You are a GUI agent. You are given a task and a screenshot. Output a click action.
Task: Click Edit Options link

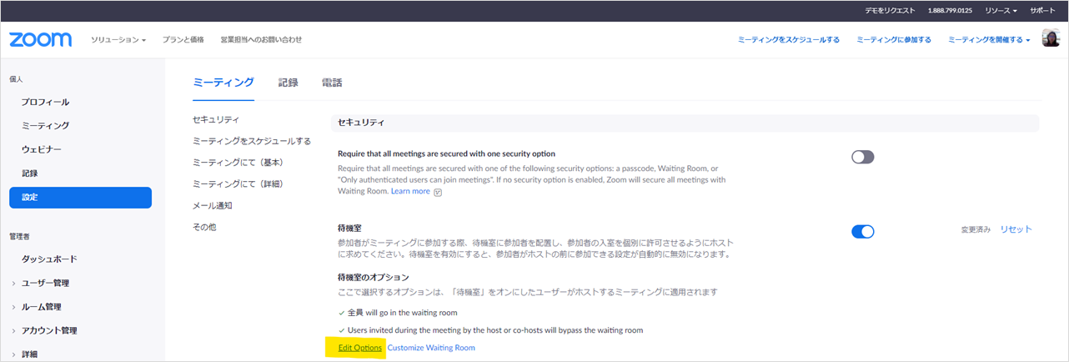click(360, 347)
